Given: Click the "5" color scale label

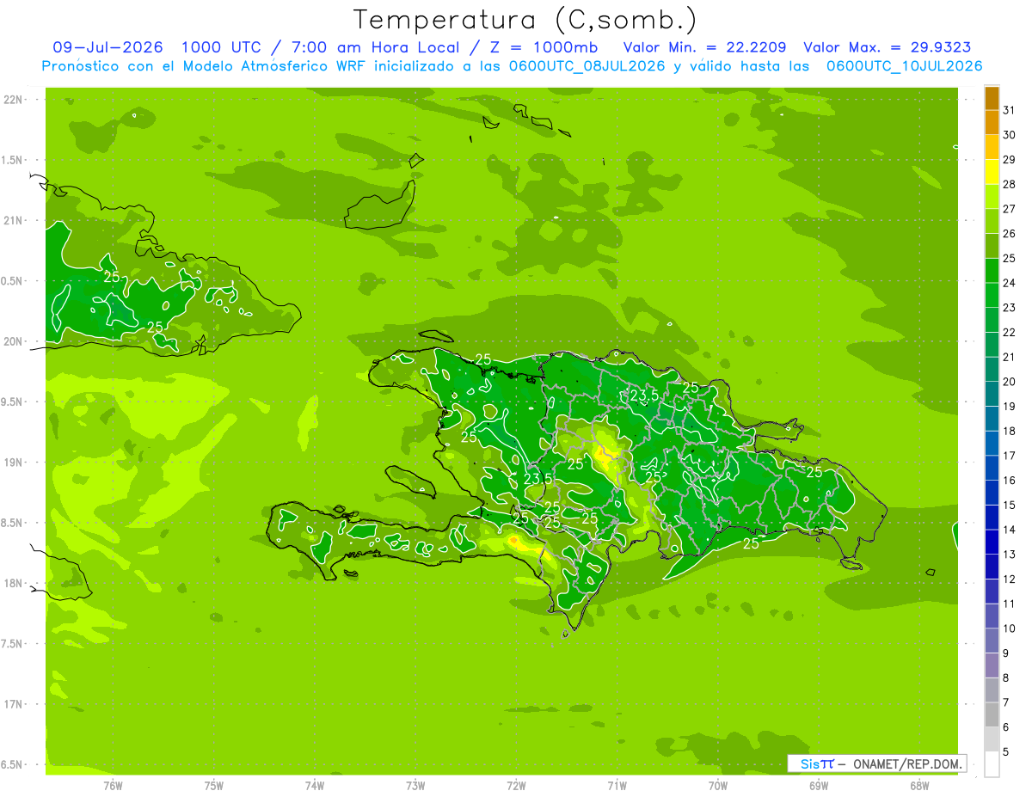Looking at the screenshot, I should pyautogui.click(x=1006, y=752).
